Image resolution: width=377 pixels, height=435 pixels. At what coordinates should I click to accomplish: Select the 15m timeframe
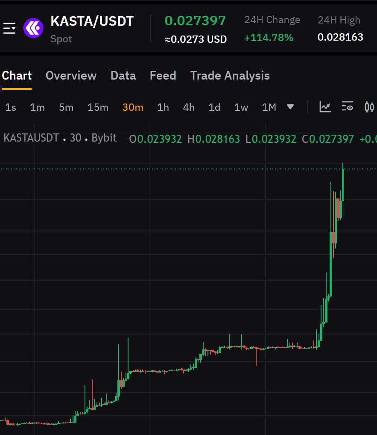pos(98,107)
